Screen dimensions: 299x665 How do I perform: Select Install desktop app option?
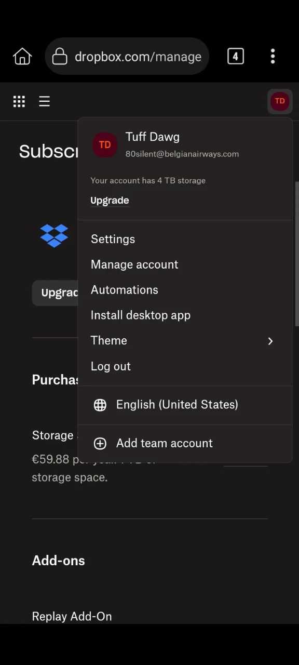[140, 315]
